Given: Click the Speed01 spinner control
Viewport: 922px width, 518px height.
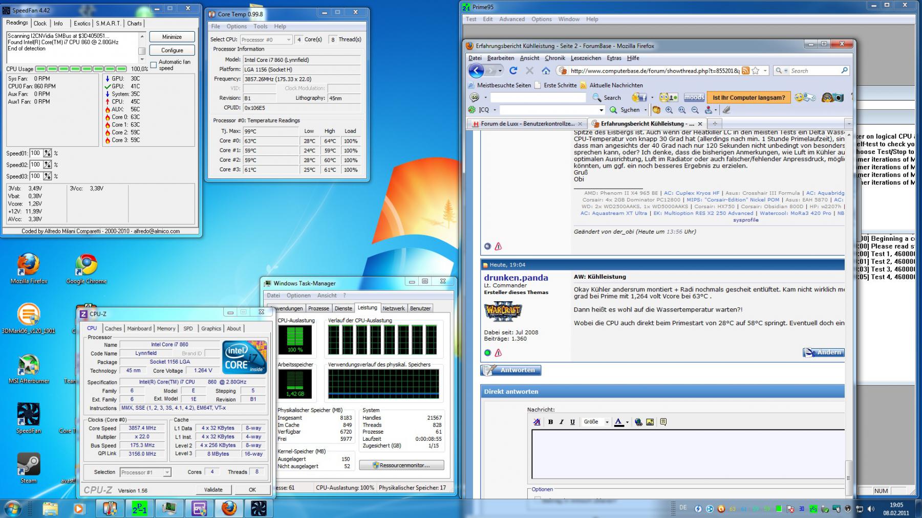Looking at the screenshot, I should click(x=48, y=153).
